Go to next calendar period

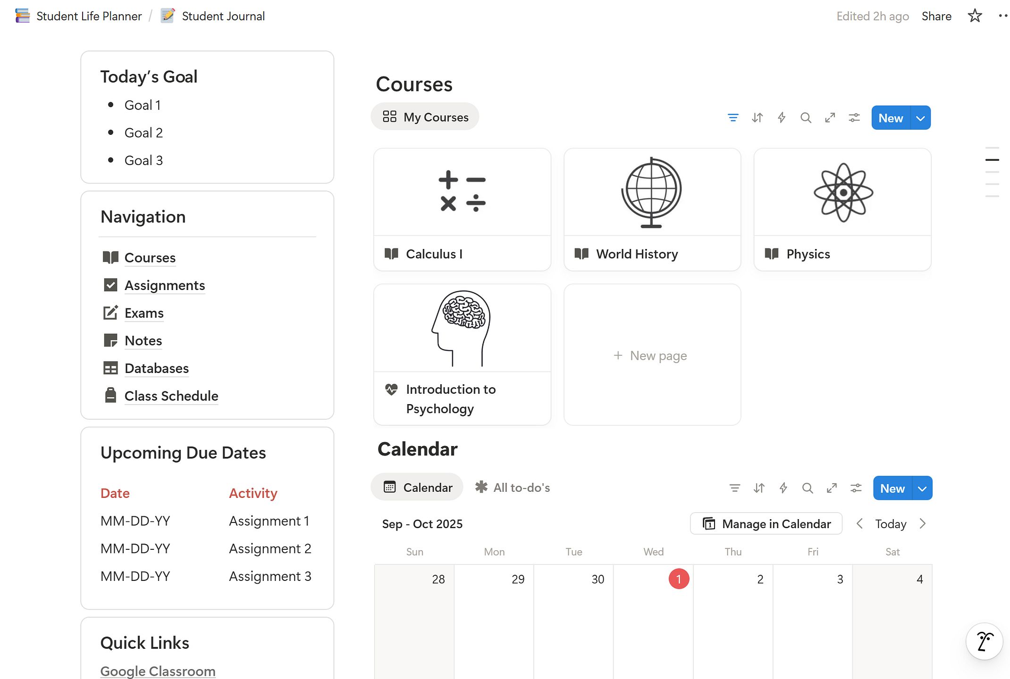pyautogui.click(x=923, y=524)
